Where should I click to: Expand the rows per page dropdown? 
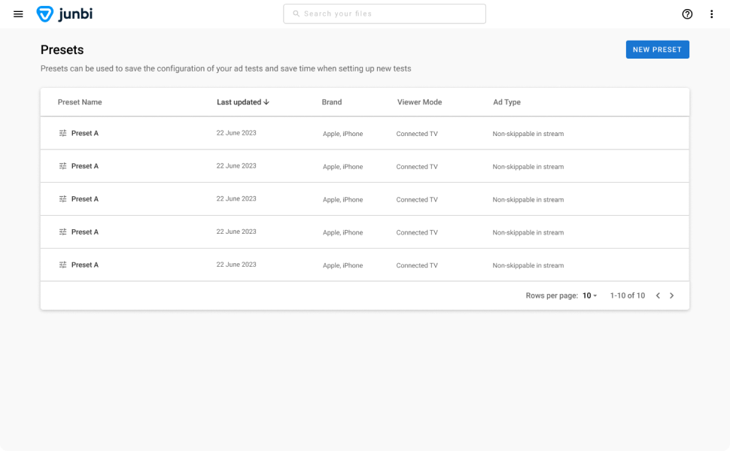point(589,295)
